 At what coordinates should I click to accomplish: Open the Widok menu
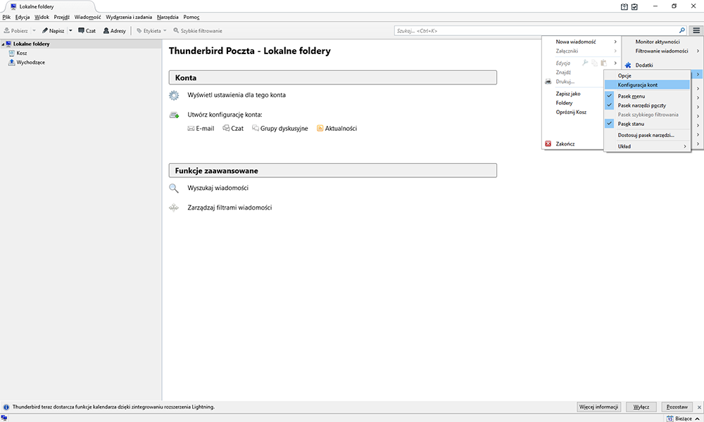(x=42, y=17)
